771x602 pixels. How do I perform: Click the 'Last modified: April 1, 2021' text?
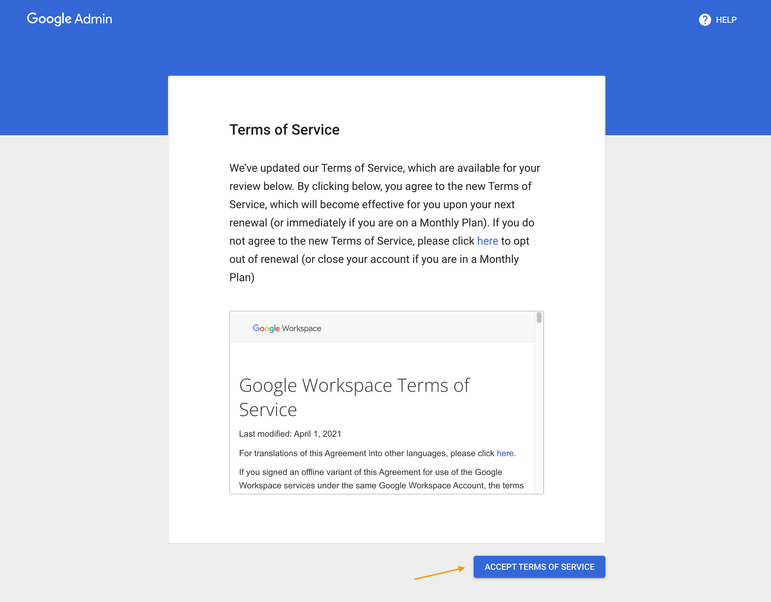click(x=290, y=434)
